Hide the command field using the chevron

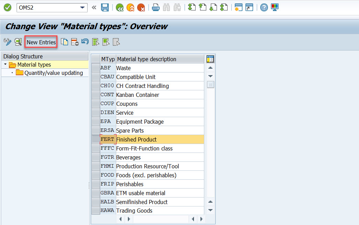pyautogui.click(x=94, y=7)
